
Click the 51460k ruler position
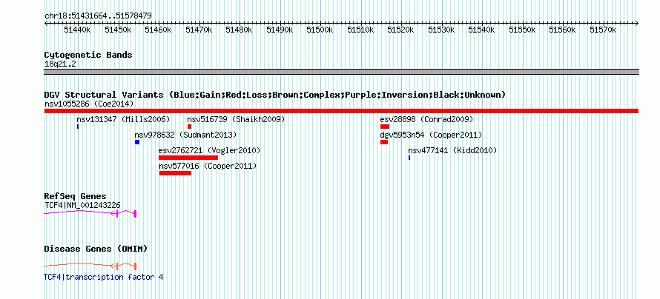[x=158, y=30]
